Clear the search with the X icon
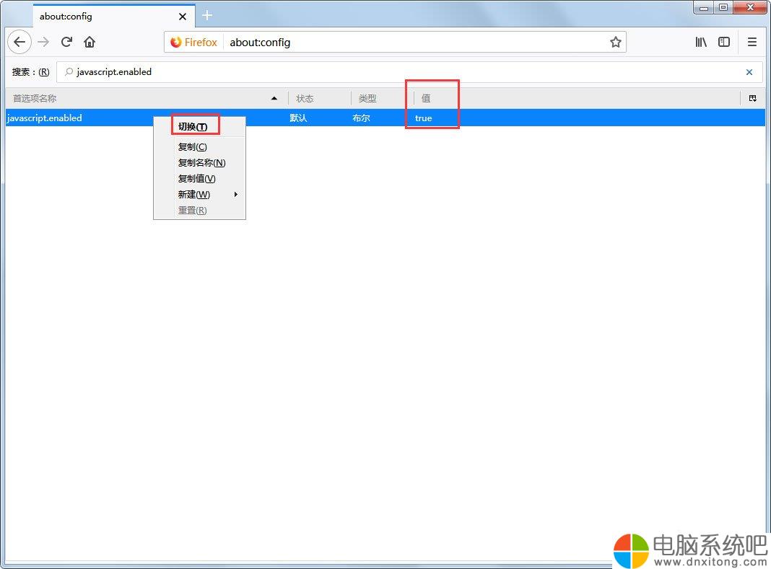 749,72
